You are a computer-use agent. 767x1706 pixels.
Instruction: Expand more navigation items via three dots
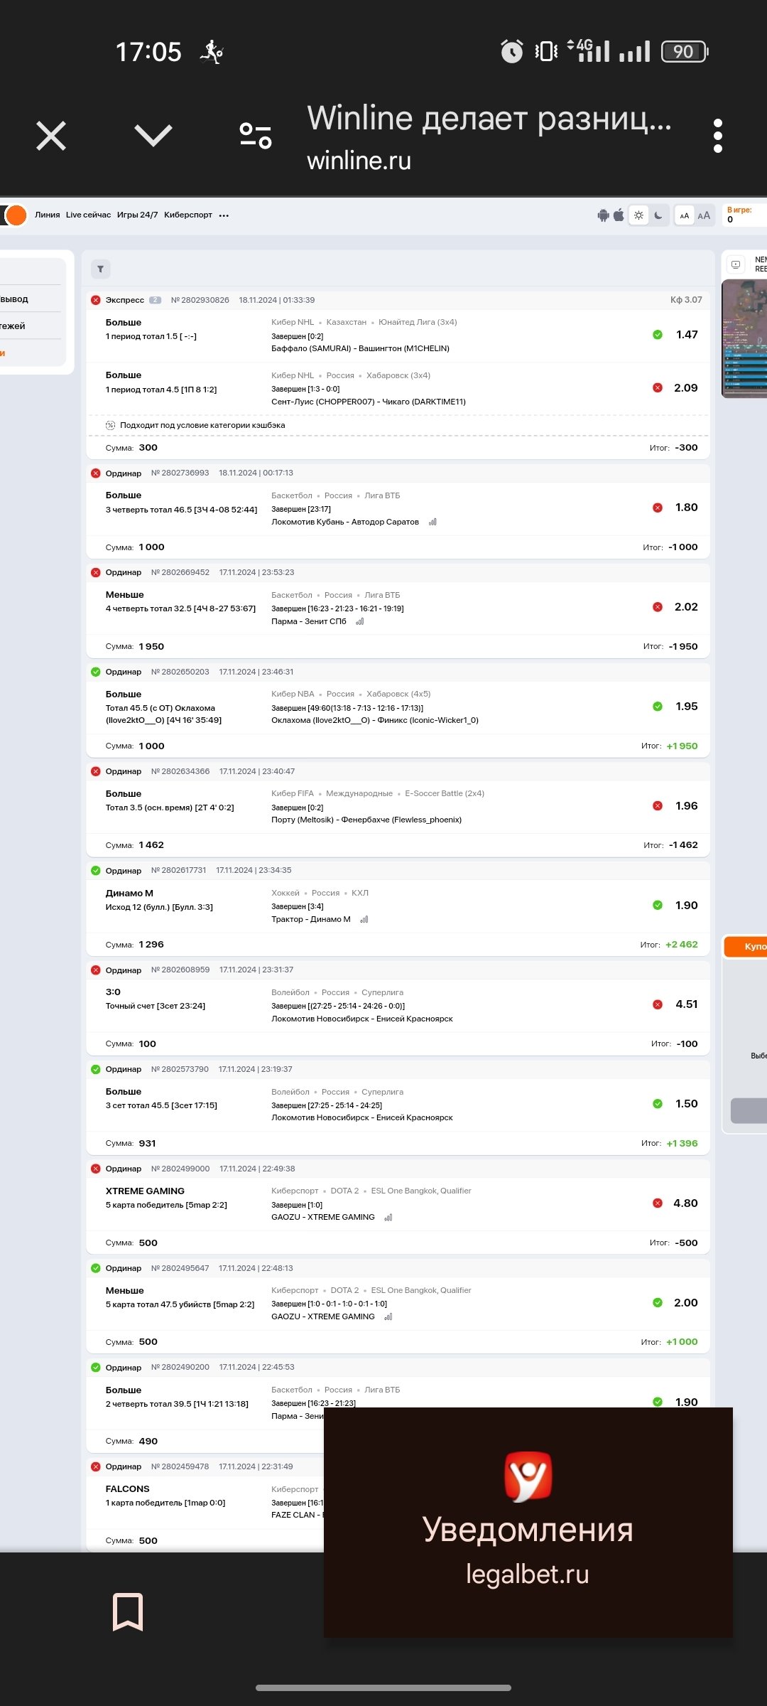coord(224,215)
